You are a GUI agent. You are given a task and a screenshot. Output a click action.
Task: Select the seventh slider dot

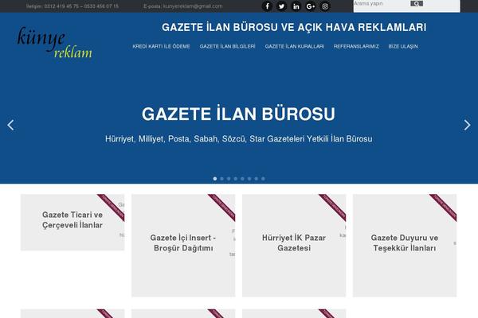click(257, 179)
